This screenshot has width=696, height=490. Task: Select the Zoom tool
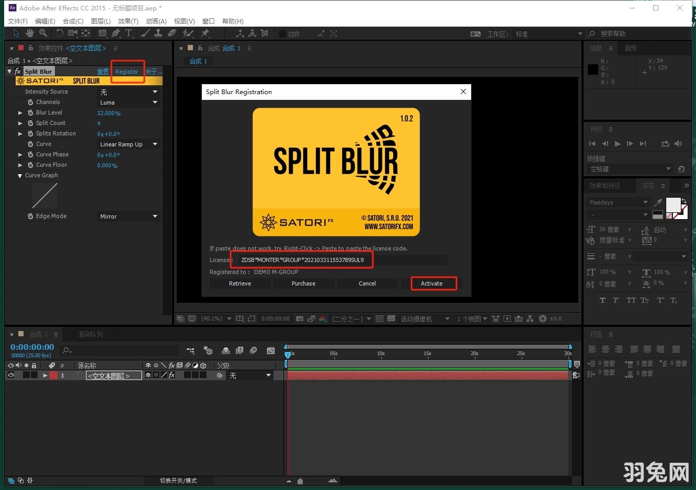(44, 33)
